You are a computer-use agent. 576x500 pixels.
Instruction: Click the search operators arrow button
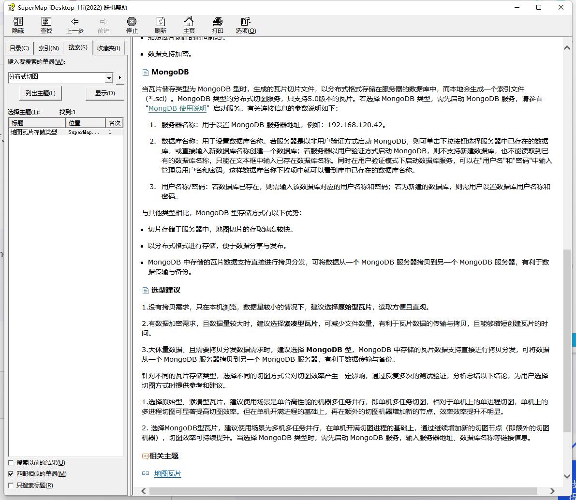pos(120,78)
